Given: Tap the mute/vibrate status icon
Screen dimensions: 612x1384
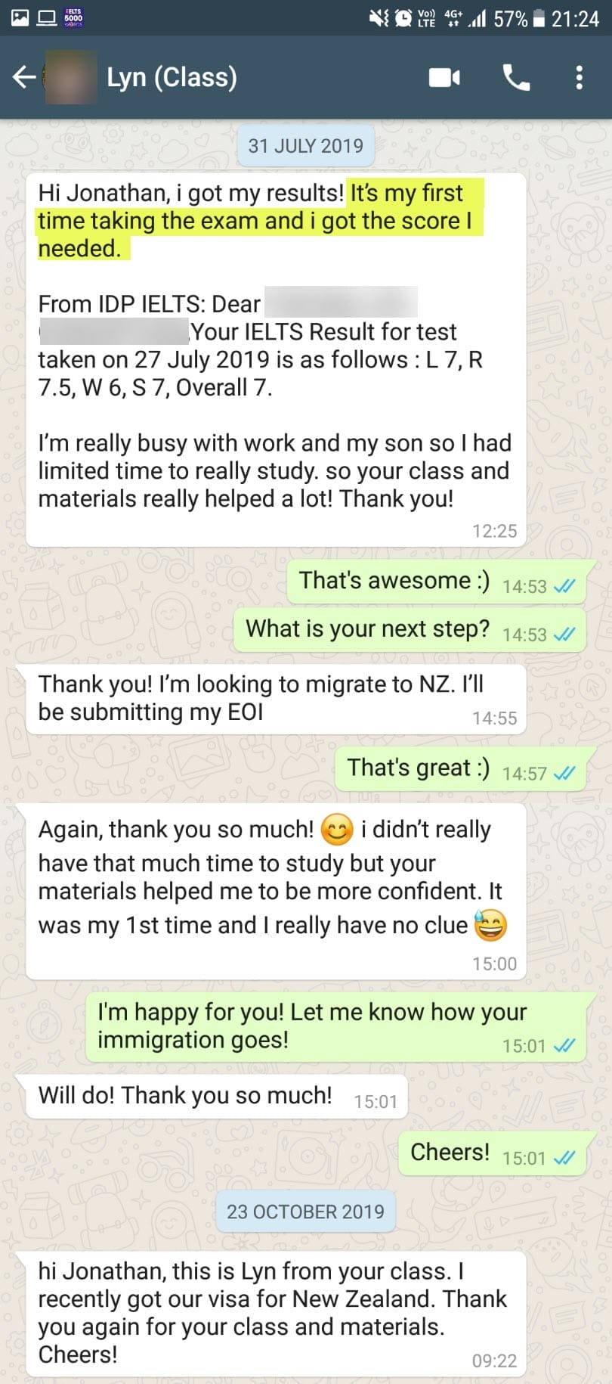Looking at the screenshot, I should 379,17.
